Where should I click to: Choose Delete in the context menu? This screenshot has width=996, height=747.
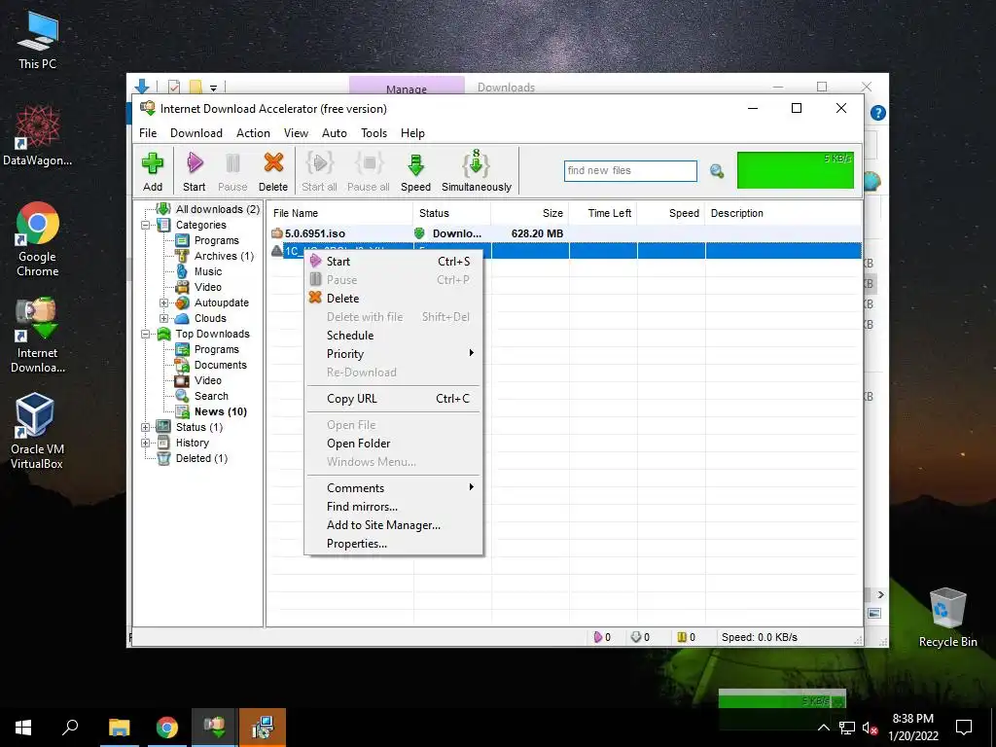click(393, 298)
